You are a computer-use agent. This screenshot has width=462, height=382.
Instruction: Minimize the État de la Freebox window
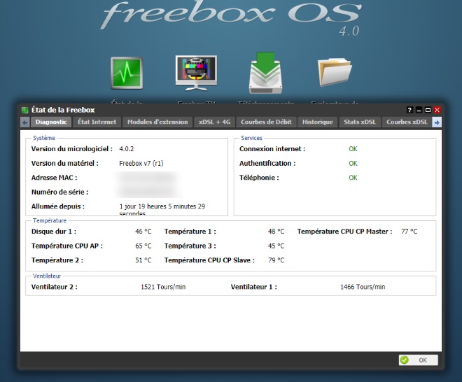pyautogui.click(x=419, y=110)
